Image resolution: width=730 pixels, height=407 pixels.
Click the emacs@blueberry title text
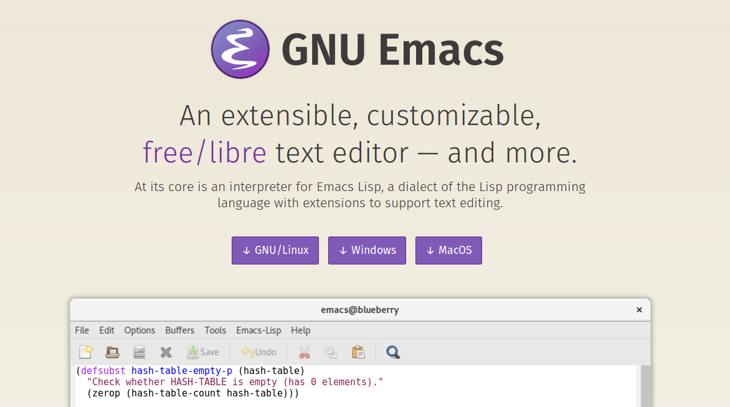pos(360,310)
